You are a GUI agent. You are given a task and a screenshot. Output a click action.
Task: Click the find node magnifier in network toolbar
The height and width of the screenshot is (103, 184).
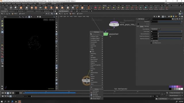click(180, 17)
